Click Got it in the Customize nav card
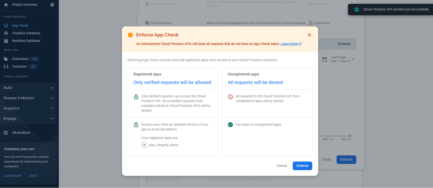 33,176
